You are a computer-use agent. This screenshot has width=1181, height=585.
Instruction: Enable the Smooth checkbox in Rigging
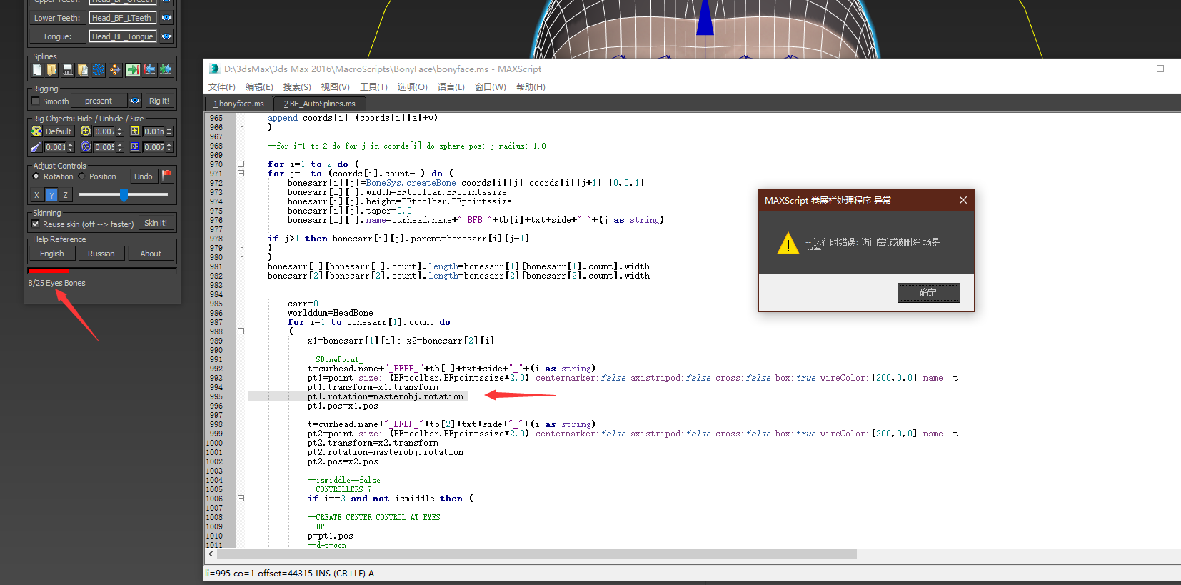tap(36, 101)
